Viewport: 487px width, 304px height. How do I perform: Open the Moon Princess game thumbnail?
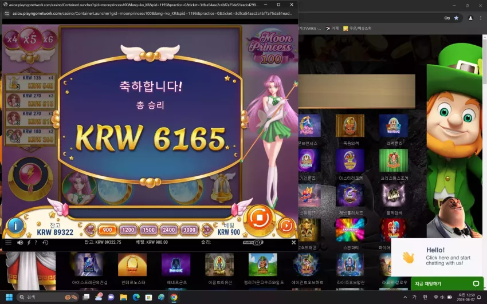309,125
